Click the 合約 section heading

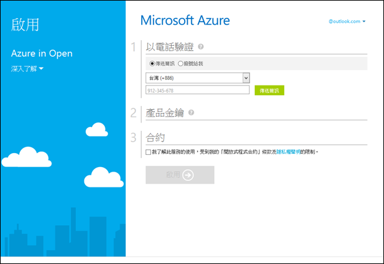155,136
